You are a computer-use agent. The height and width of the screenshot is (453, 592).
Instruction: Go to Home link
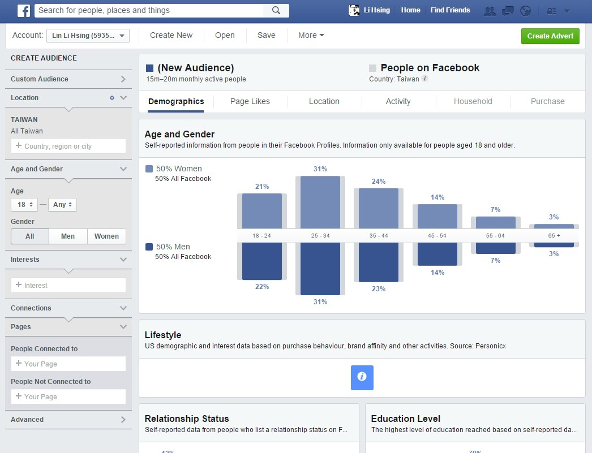(x=410, y=10)
